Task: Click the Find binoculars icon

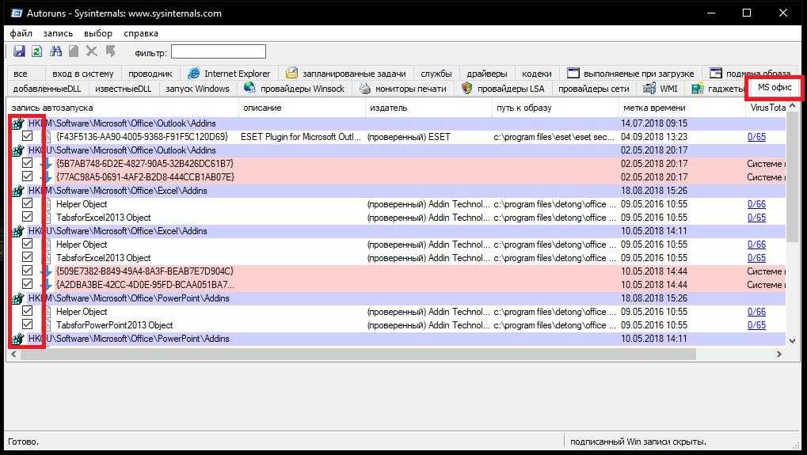Action: [55, 51]
